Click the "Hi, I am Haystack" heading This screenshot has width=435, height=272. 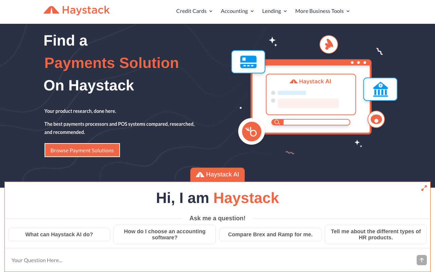(x=217, y=198)
